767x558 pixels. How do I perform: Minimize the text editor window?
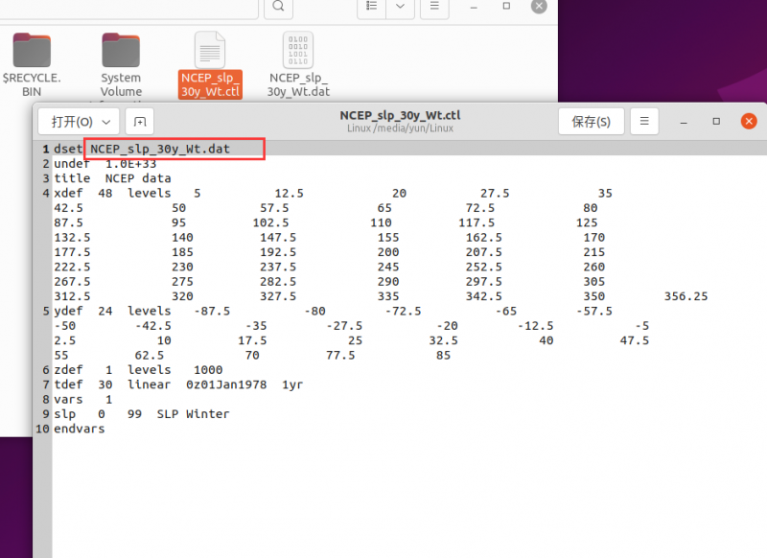pos(685,122)
